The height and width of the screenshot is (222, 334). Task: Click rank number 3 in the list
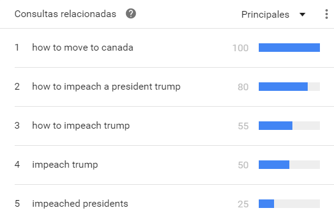tap(17, 126)
